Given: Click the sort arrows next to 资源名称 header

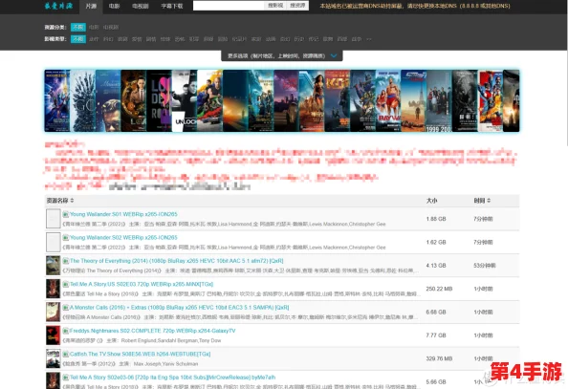Looking at the screenshot, I should coord(72,201).
